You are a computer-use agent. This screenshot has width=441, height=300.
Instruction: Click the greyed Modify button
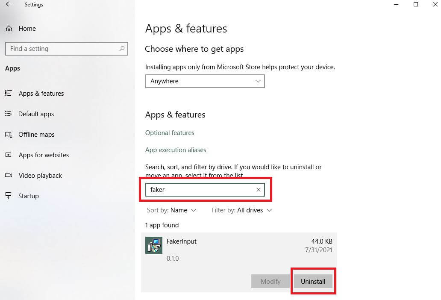(x=270, y=281)
